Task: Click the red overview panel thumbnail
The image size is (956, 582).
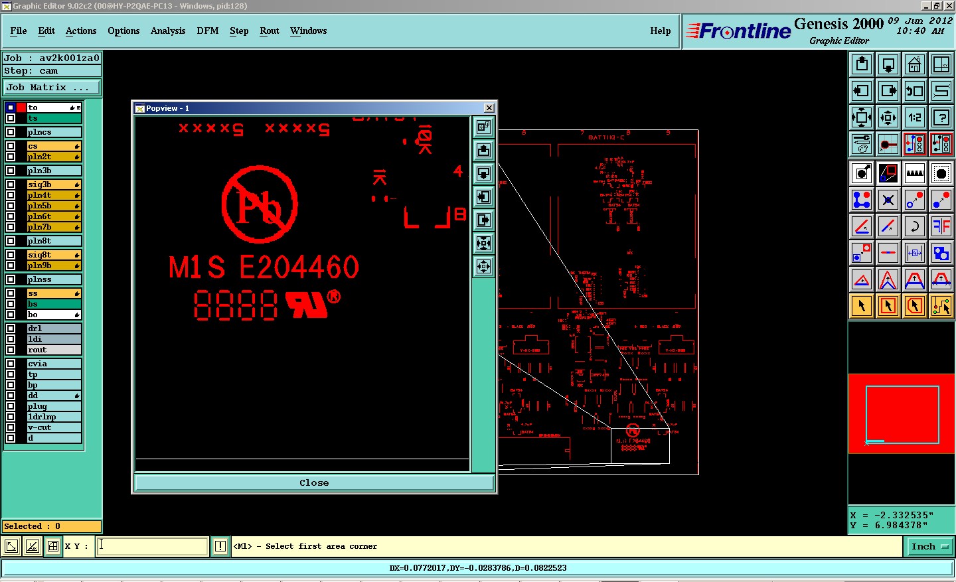Action: pos(902,414)
